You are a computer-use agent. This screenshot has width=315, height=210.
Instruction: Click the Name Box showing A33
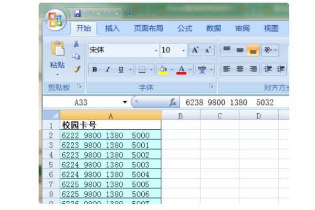81,102
